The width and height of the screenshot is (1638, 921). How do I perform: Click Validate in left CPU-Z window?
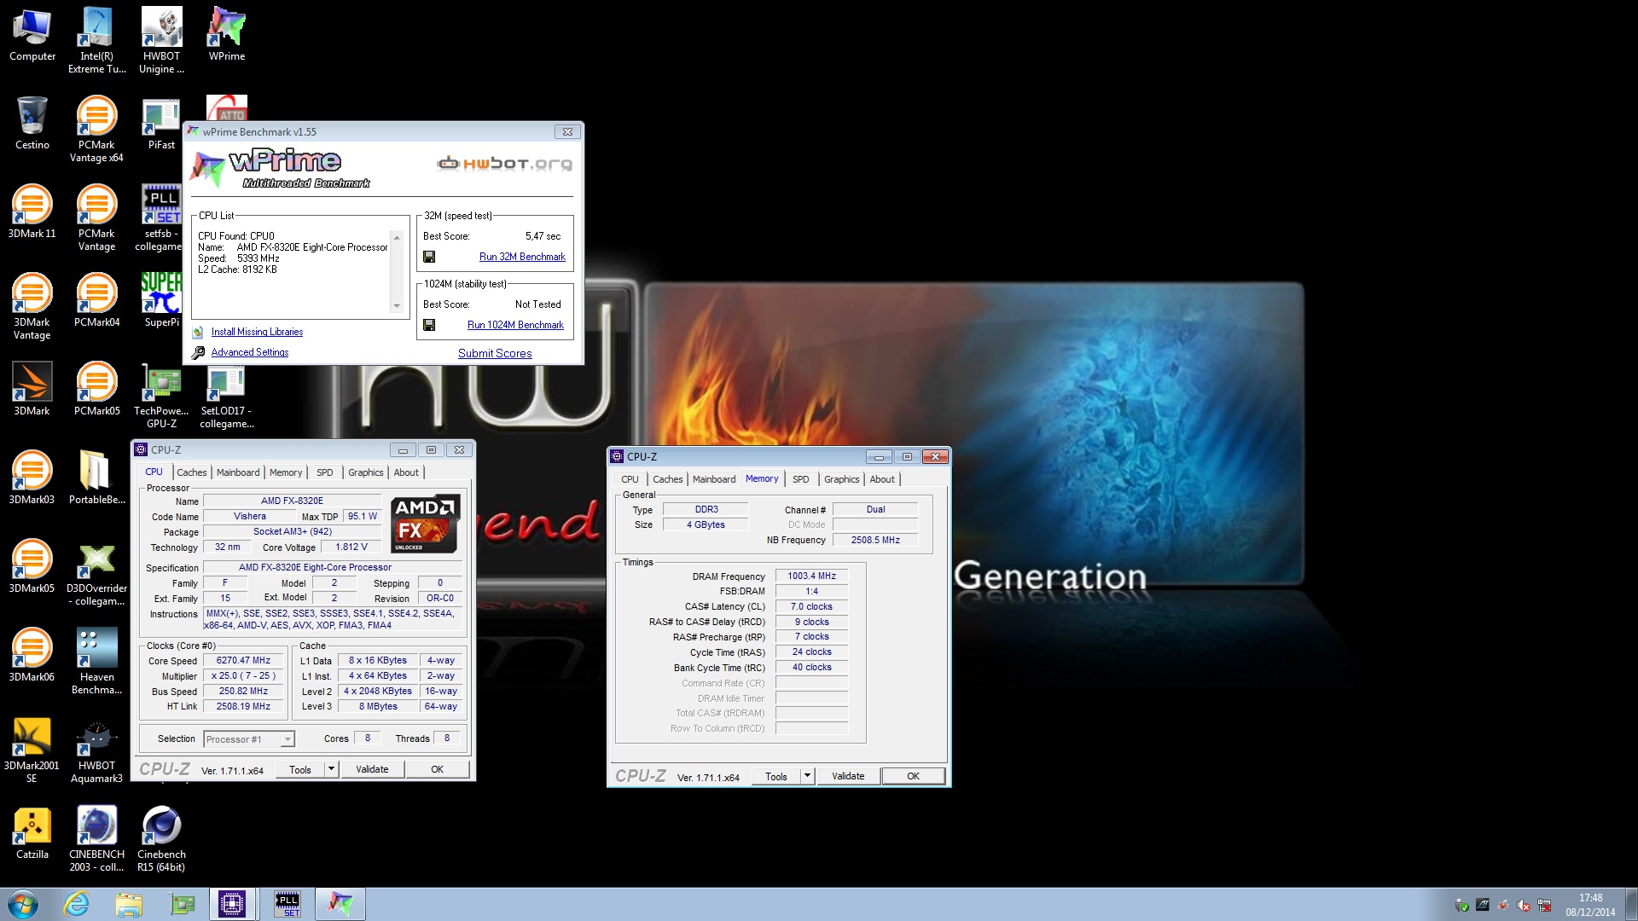pyautogui.click(x=372, y=769)
